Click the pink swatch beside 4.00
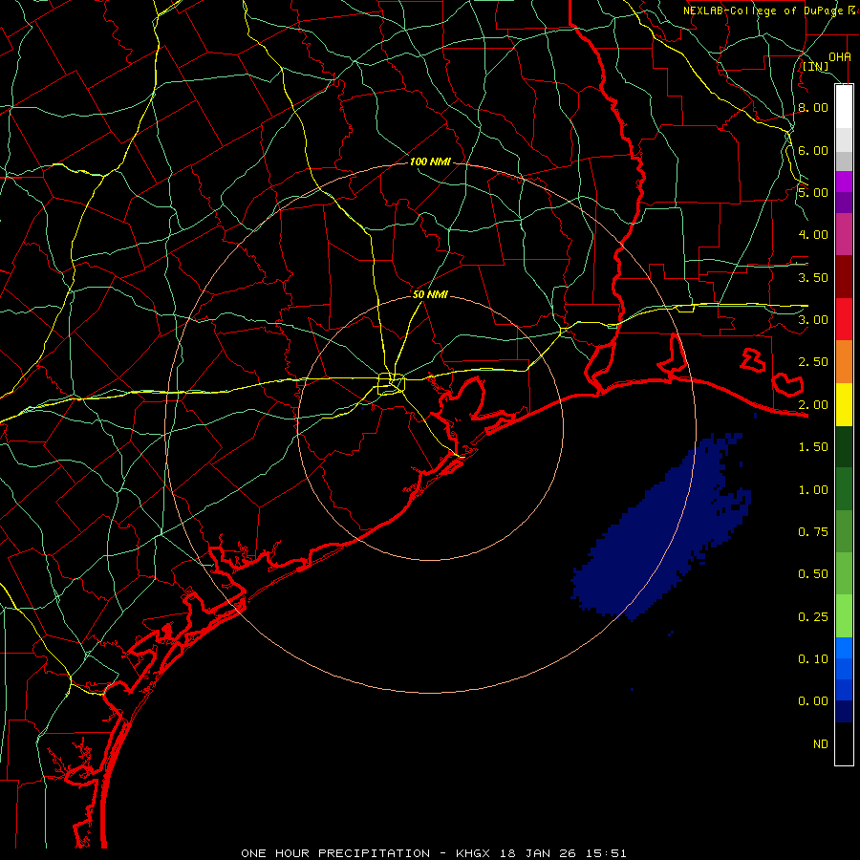This screenshot has height=860, width=860. [844, 234]
